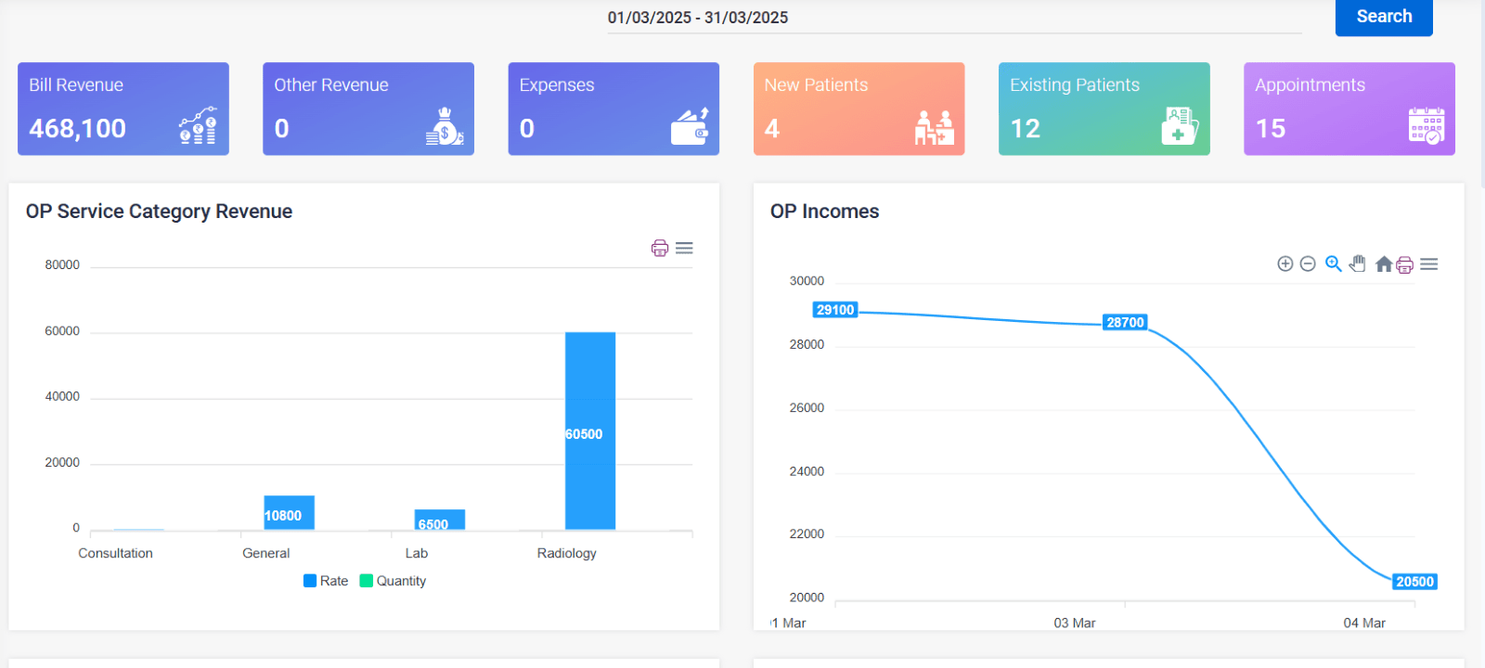Click the Bill Revenue chart icon
The width and height of the screenshot is (1485, 668).
tap(198, 126)
